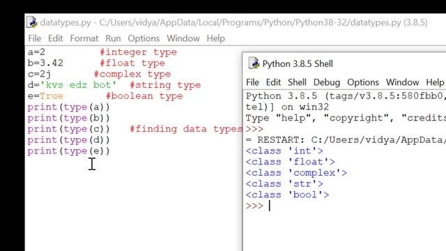Open Options menu in datatypes.py editor
Viewport: 446px width, 251px height.
coord(144,38)
